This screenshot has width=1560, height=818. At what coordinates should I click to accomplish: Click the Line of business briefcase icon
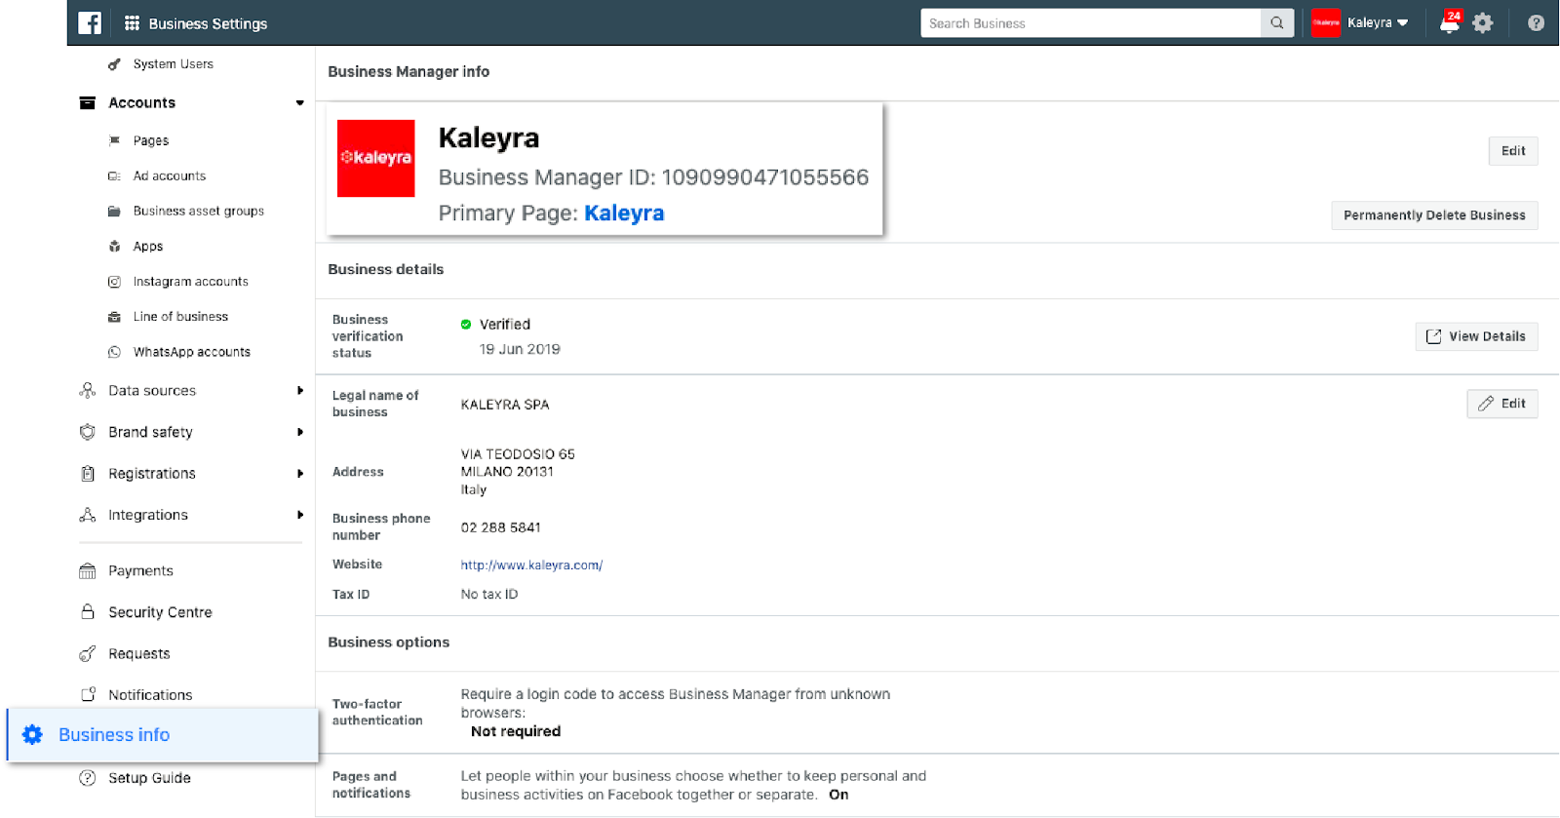pyautogui.click(x=114, y=317)
